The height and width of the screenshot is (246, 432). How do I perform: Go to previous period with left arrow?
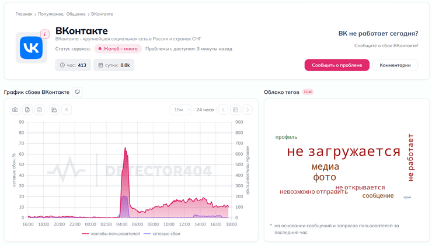(223, 110)
